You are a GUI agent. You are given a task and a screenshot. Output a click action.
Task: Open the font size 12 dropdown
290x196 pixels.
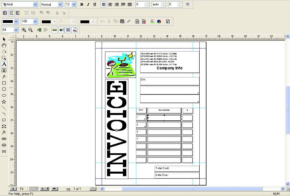(74, 5)
